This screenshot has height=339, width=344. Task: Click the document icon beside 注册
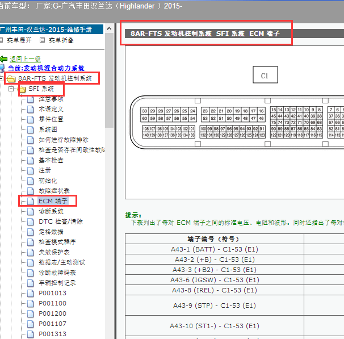pyautogui.click(x=31, y=170)
